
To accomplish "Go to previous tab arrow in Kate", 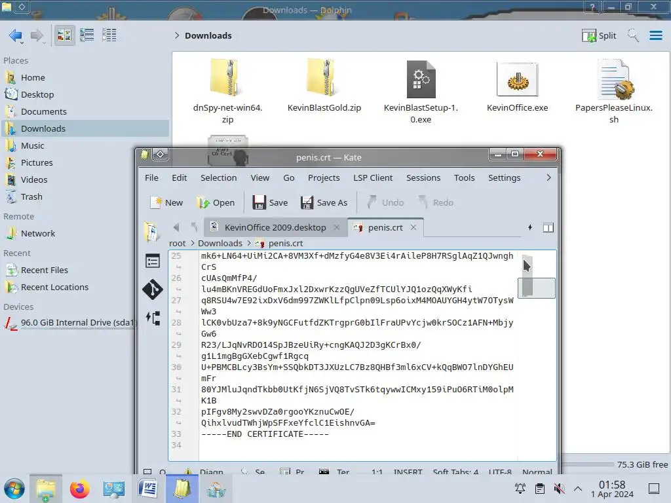I will tap(176, 227).
